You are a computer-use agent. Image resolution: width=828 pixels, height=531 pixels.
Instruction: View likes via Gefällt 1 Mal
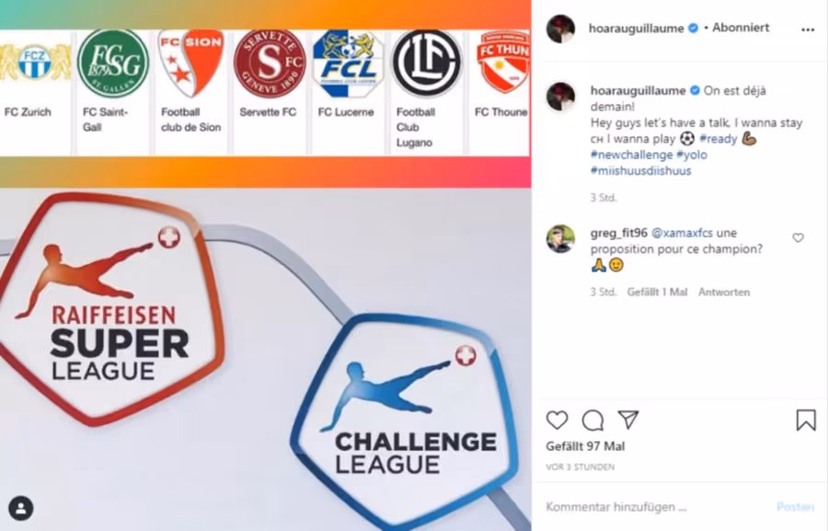tap(657, 292)
